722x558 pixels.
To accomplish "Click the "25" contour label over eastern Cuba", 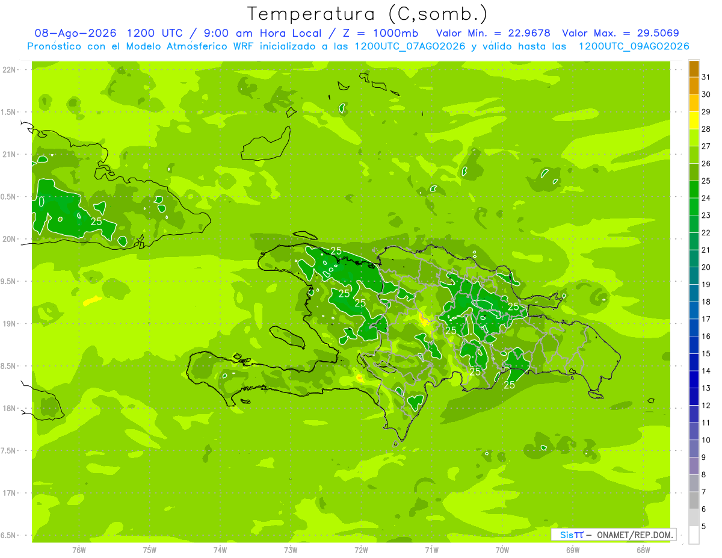I will [96, 221].
